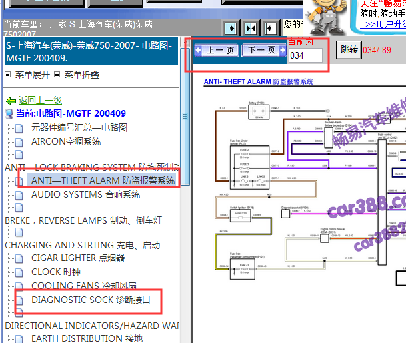Open CLOCK 时钟 item

(x=56, y=272)
